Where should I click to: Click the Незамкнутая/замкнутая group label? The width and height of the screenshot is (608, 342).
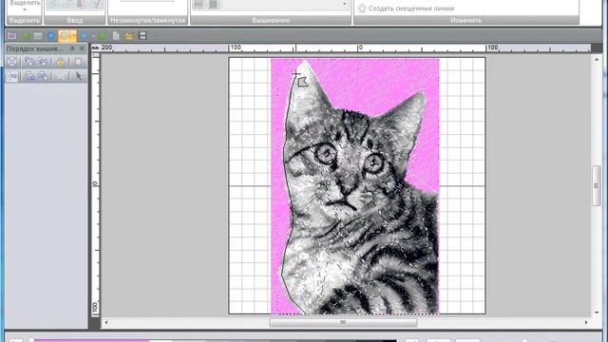coord(147,20)
